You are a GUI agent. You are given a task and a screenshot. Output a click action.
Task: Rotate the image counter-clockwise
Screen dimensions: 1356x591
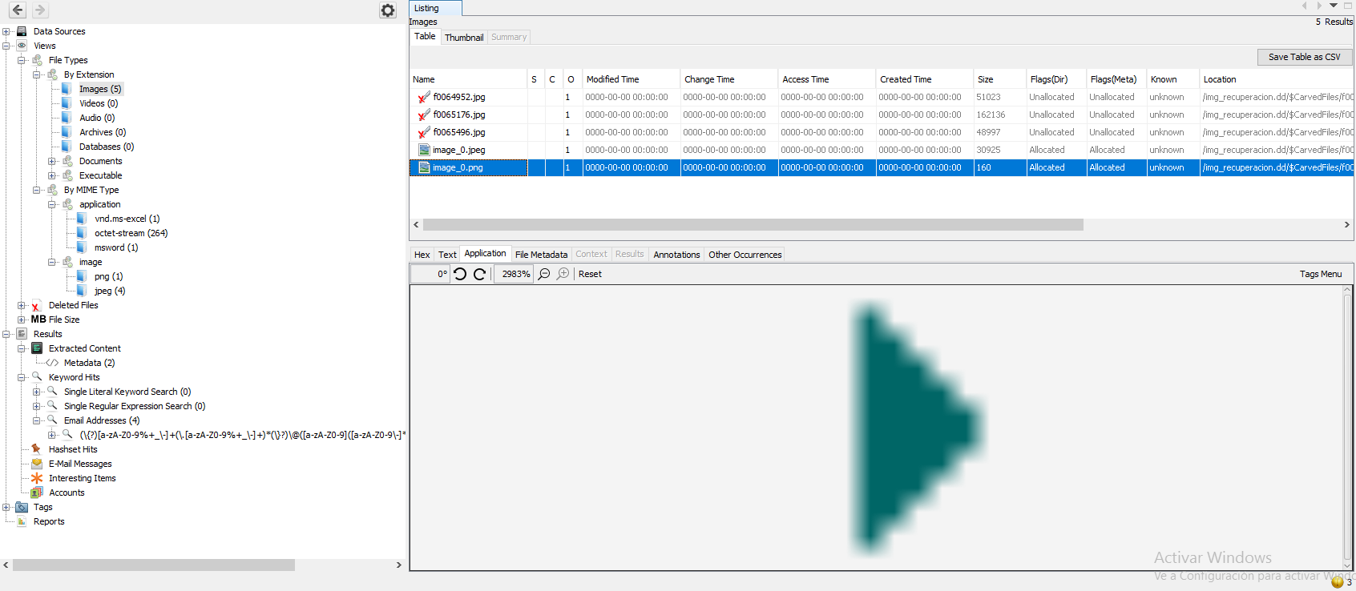click(460, 274)
